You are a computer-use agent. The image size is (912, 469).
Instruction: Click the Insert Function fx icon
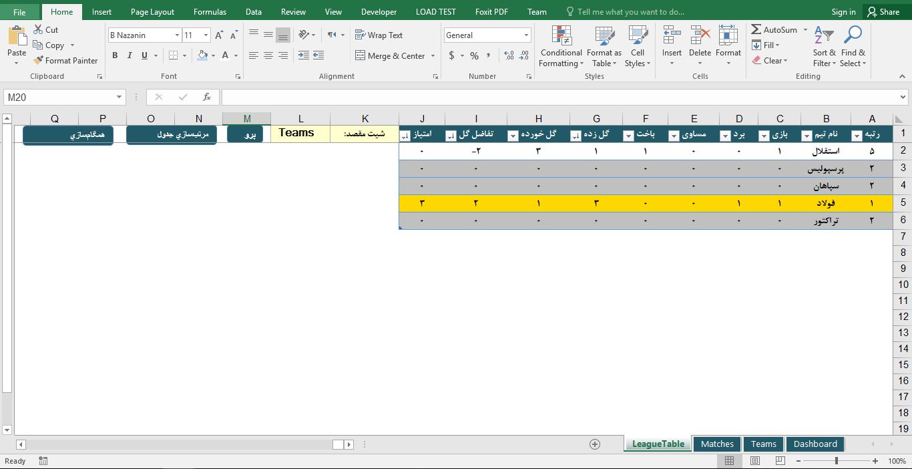207,97
